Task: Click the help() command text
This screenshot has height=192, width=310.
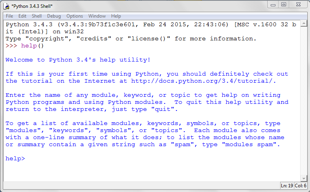Action: [x=33, y=46]
